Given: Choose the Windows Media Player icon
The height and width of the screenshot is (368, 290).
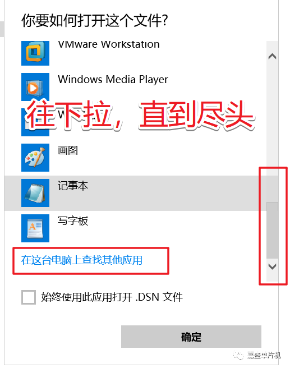Looking at the screenshot, I should pyautogui.click(x=35, y=87).
